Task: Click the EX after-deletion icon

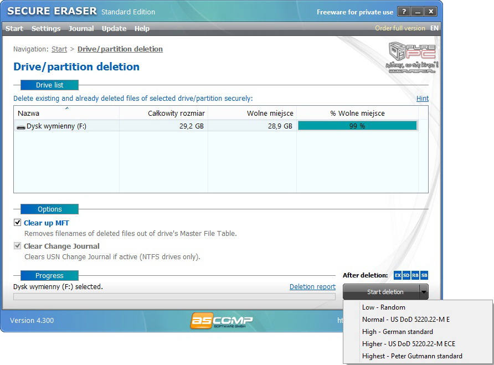Action: point(398,275)
